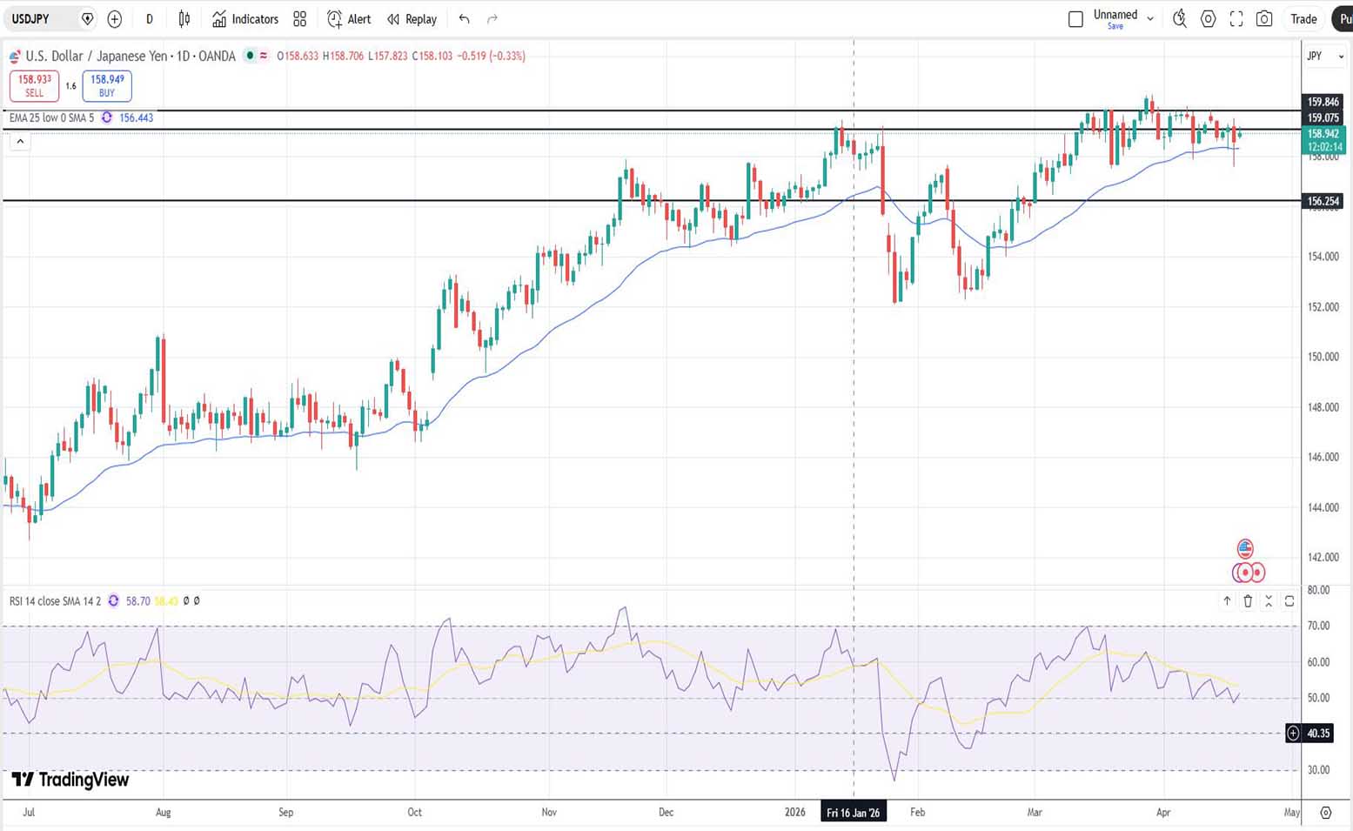Viewport: 1353px width, 831px height.
Task: Collapse the indicator legend chevron
Action: pyautogui.click(x=21, y=141)
